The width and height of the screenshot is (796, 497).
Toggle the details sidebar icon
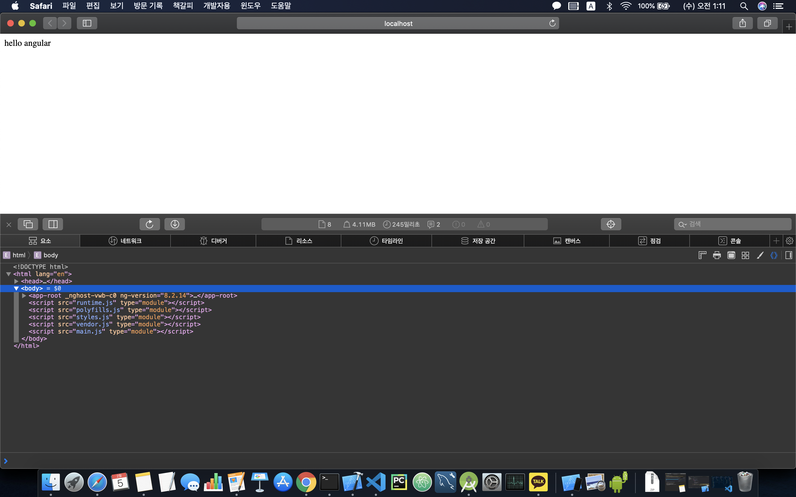(x=789, y=255)
